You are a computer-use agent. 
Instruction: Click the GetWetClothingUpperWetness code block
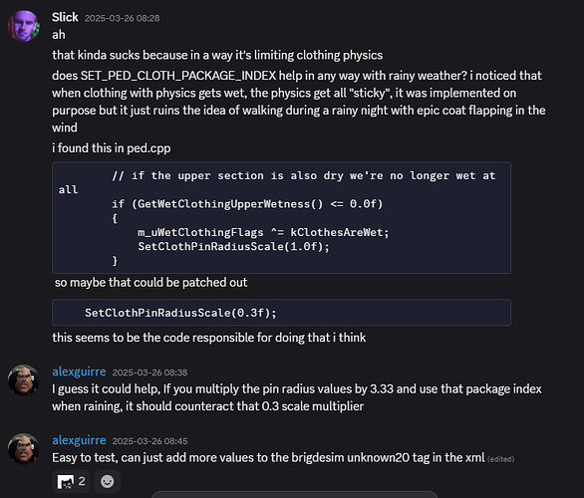pyautogui.click(x=282, y=218)
